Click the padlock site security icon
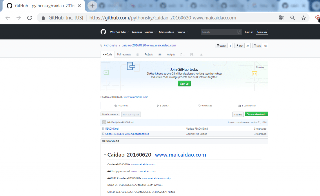 coord(43,18)
